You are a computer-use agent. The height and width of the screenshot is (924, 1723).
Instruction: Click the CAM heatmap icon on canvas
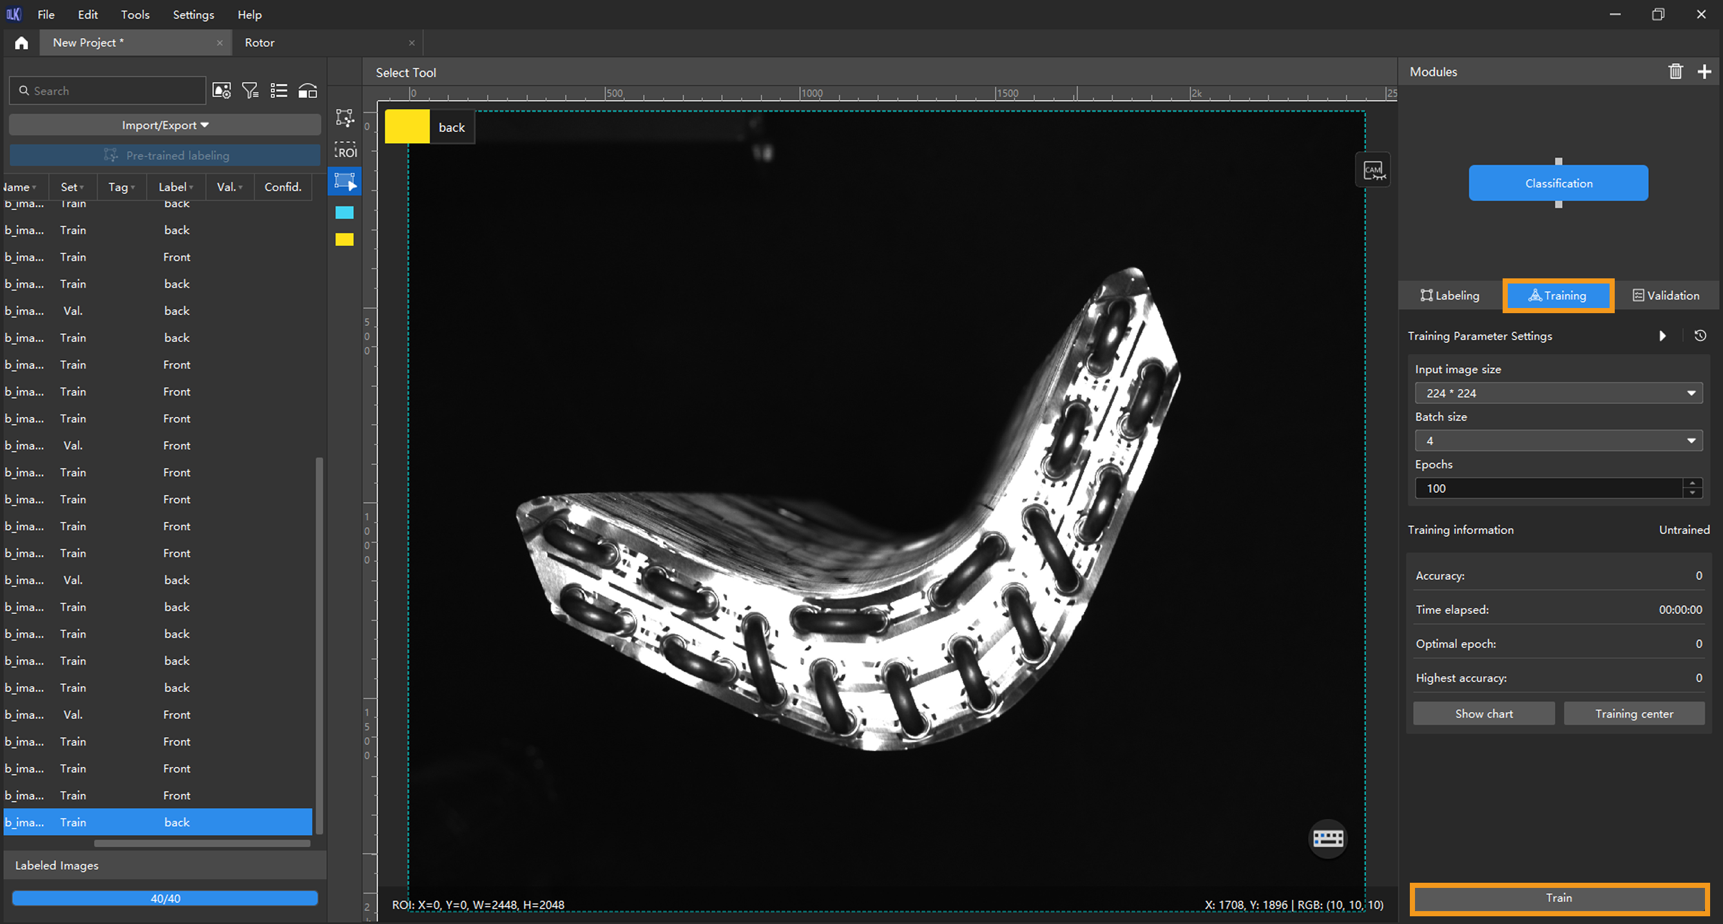[1373, 171]
